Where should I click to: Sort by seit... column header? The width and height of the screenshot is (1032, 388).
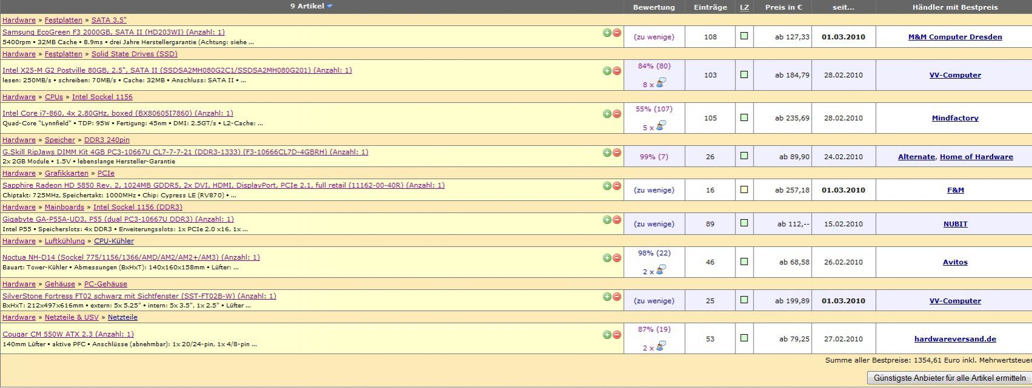tap(843, 7)
